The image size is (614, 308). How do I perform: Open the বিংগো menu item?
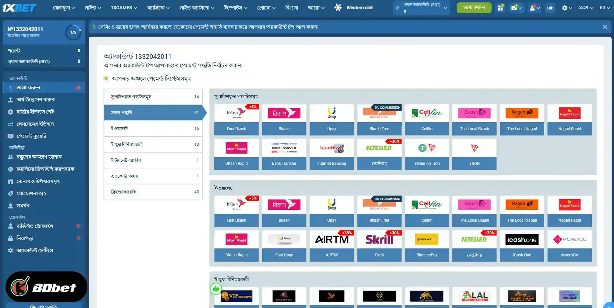click(291, 8)
